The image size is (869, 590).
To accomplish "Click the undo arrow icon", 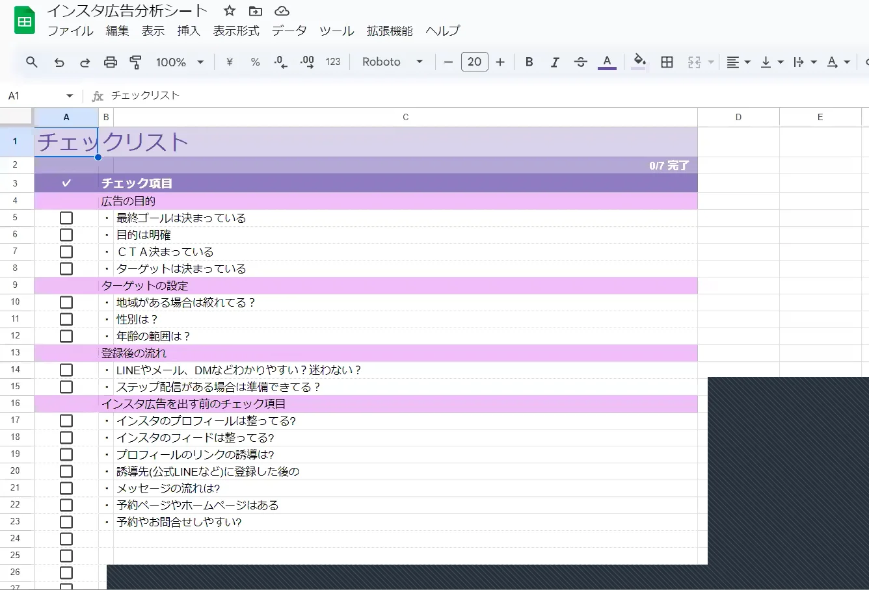I will [59, 62].
